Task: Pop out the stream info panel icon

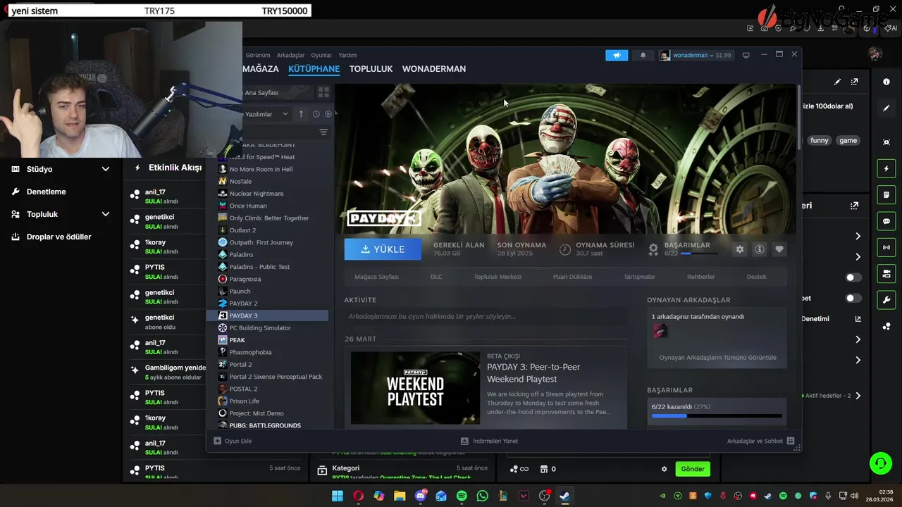Action: click(854, 82)
